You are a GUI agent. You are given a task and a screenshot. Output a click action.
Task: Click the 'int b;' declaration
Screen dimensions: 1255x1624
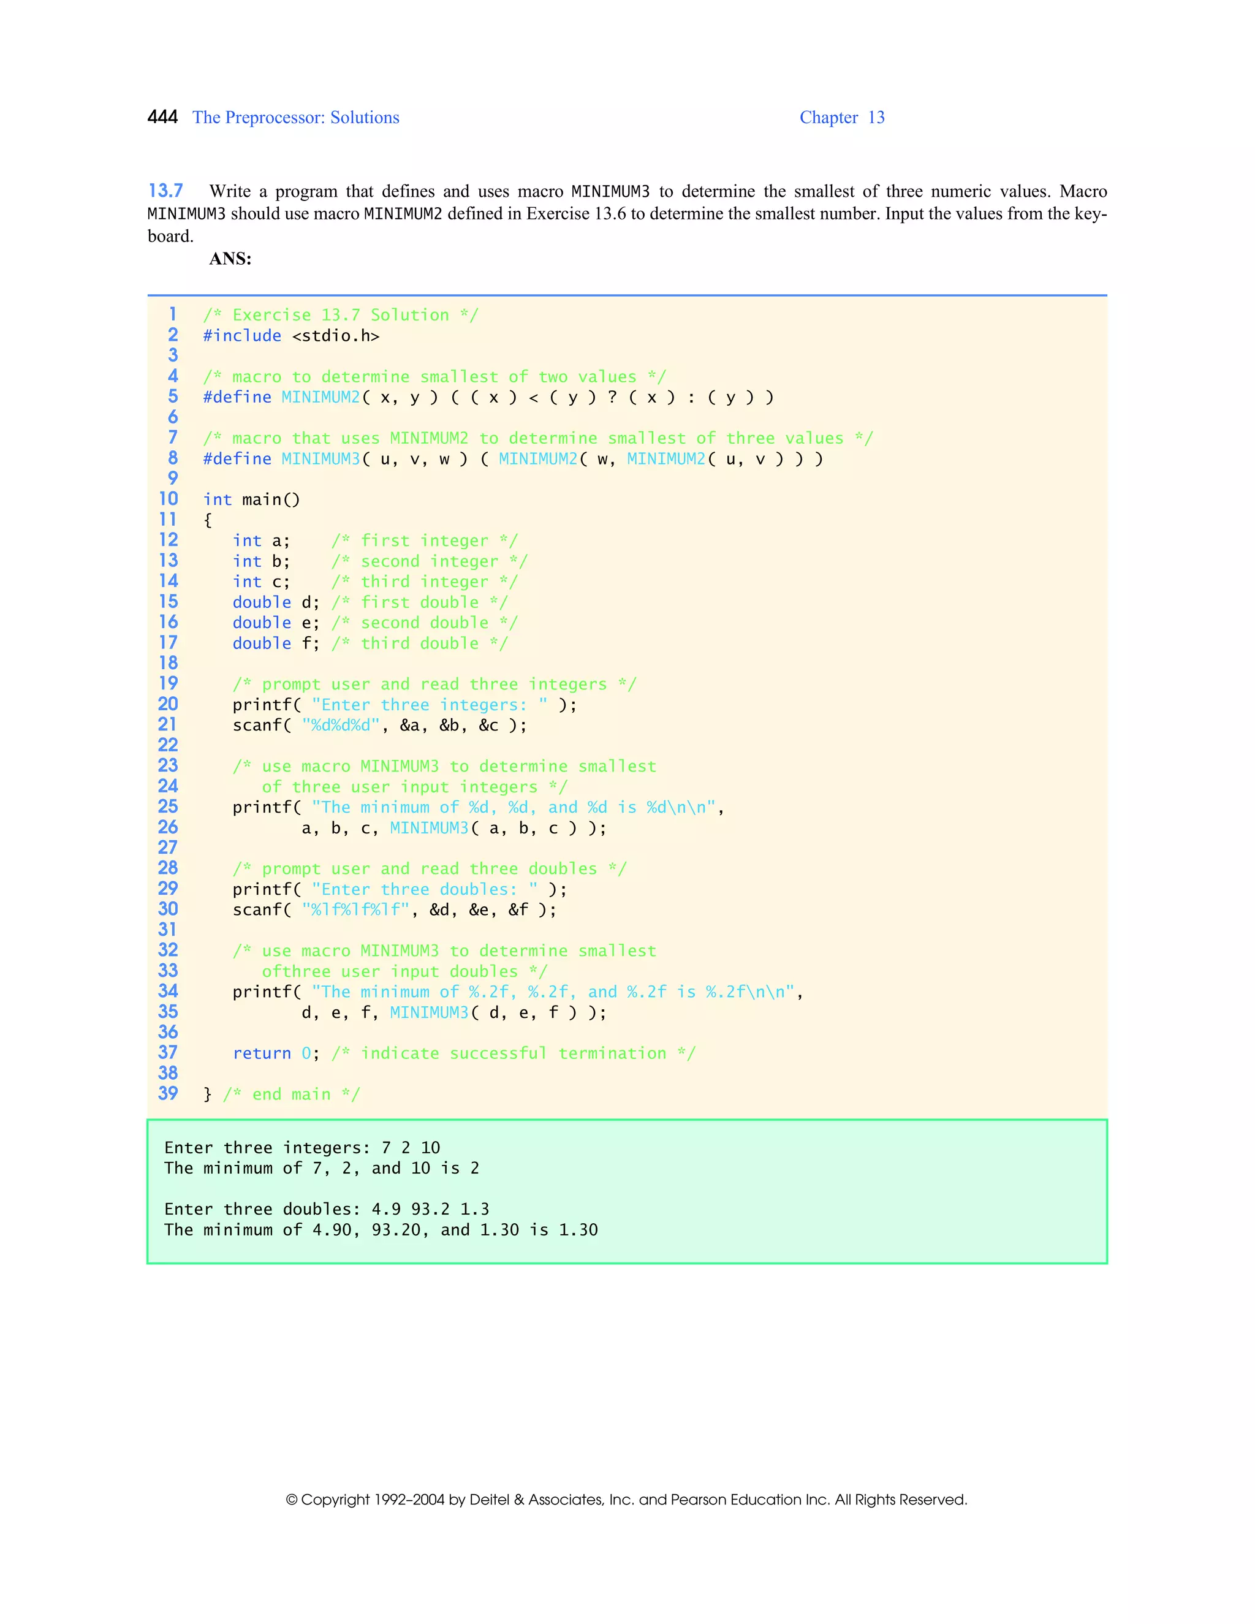pos(262,561)
